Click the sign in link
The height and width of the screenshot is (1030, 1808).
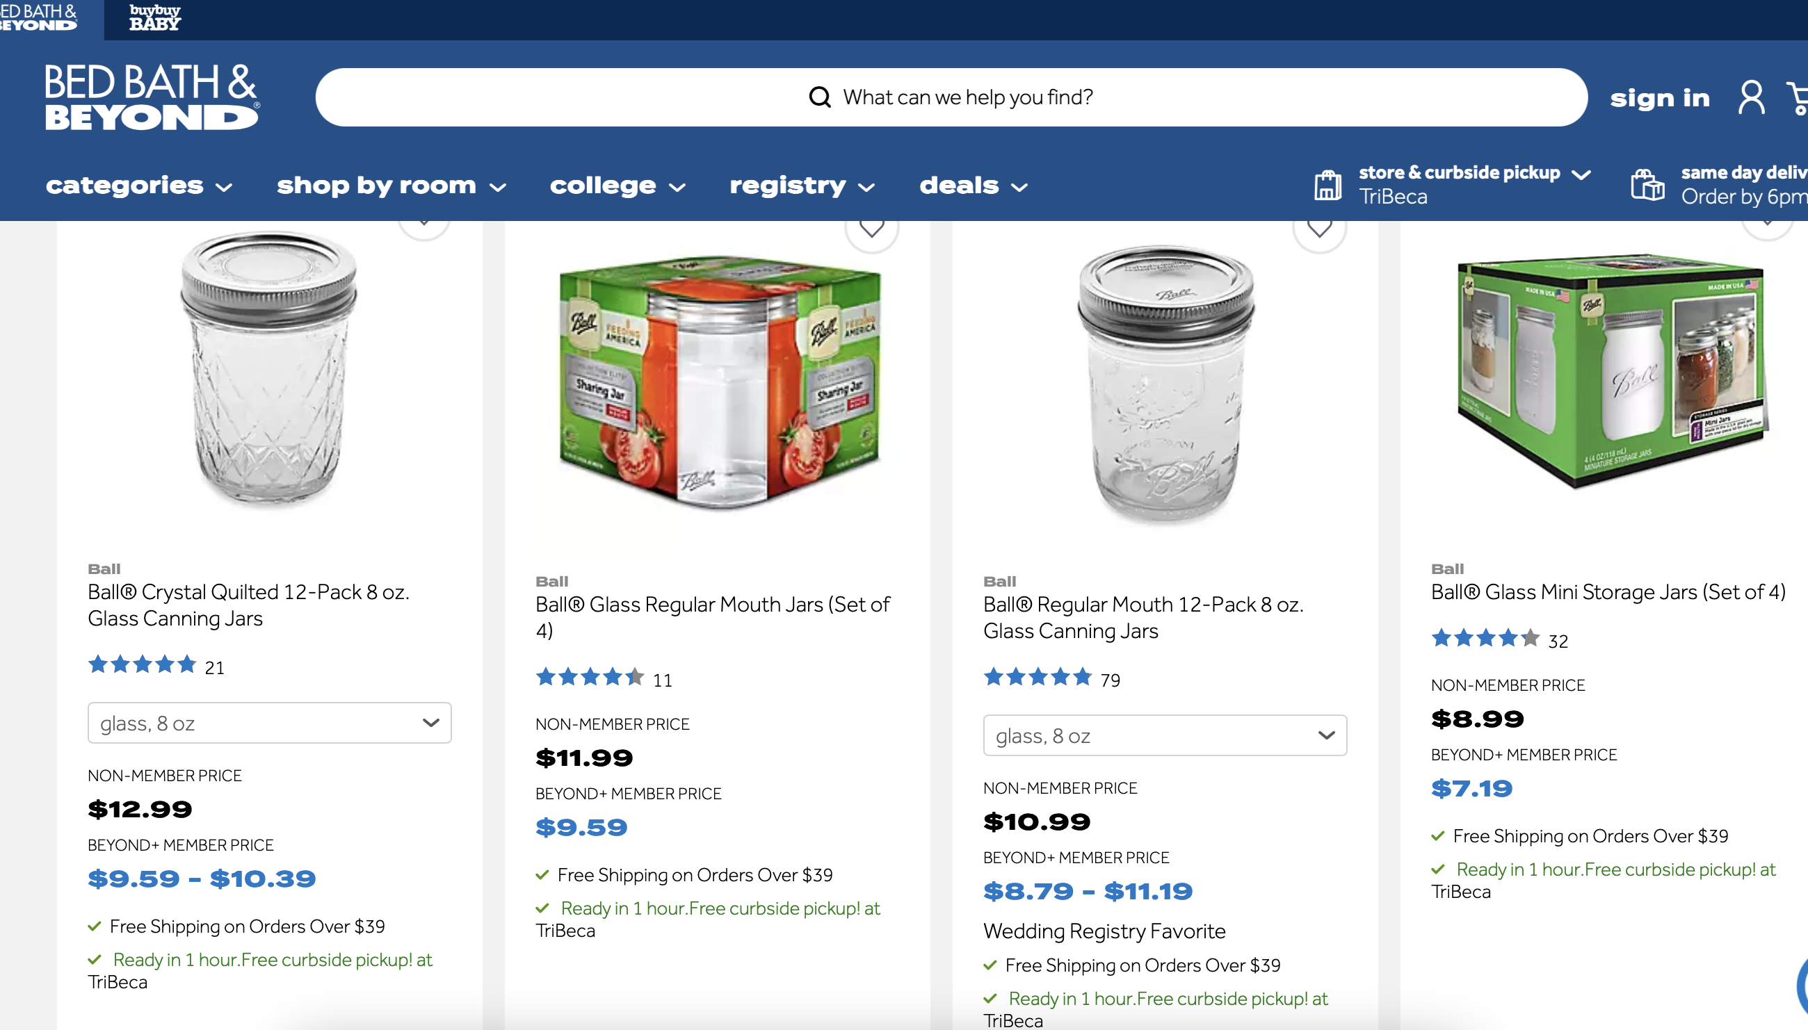coord(1659,97)
